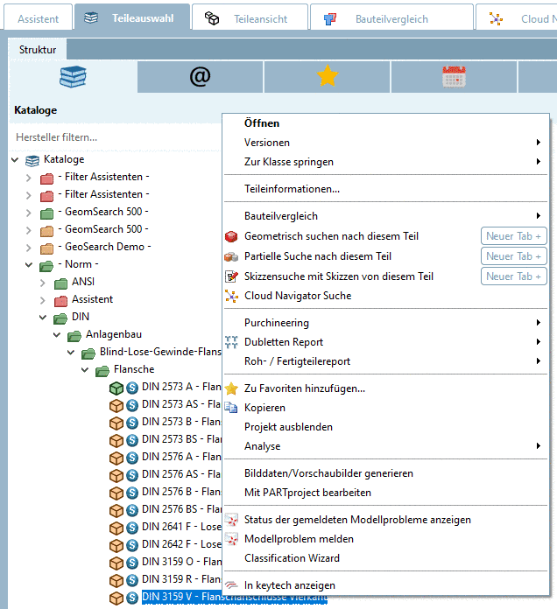Collapse the Flansche folder
Viewport: 557px width, 609px height.
tap(85, 369)
